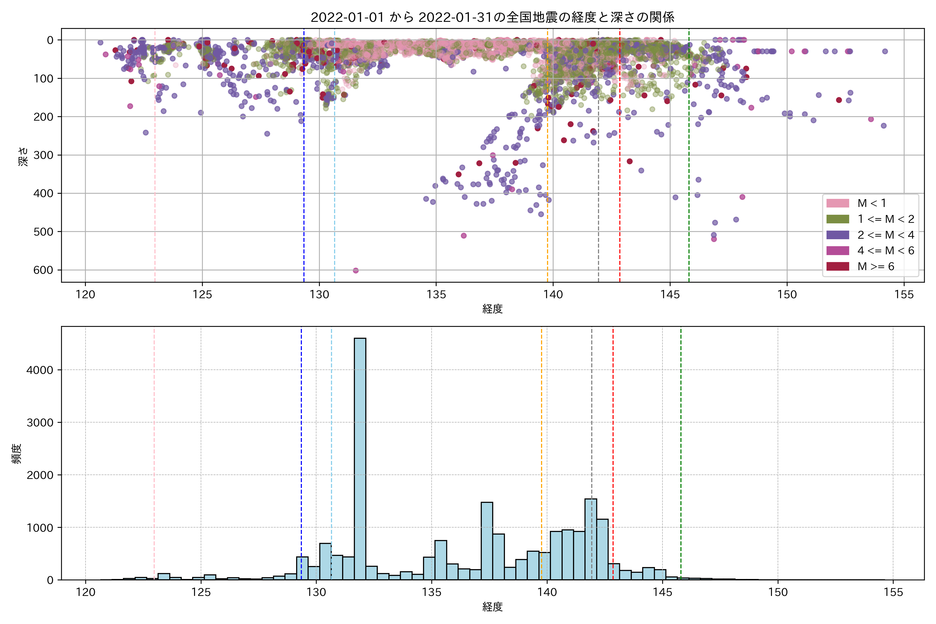Click the 2 <= M < 4 legend text
The height and width of the screenshot is (624, 936).
pyautogui.click(x=886, y=235)
